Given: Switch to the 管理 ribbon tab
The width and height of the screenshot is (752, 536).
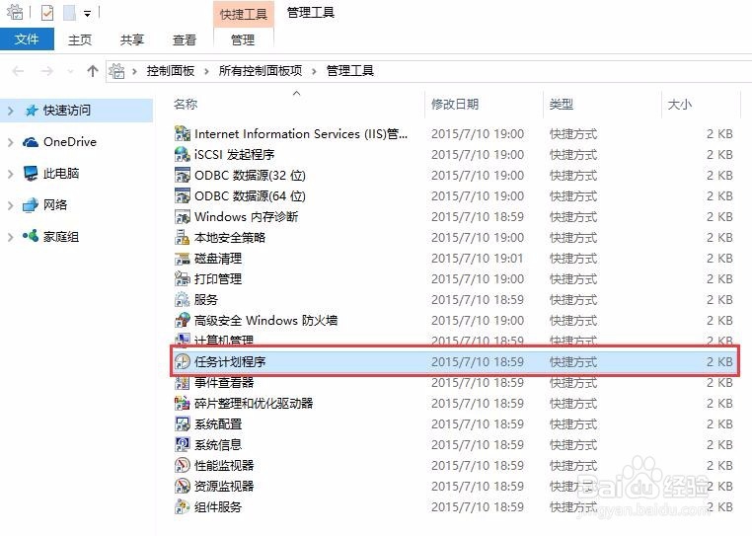Looking at the screenshot, I should [243, 39].
